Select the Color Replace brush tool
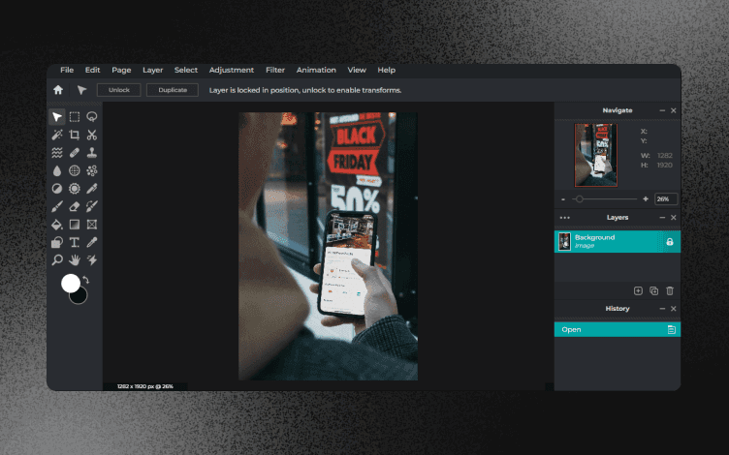The image size is (729, 455). coord(92,206)
